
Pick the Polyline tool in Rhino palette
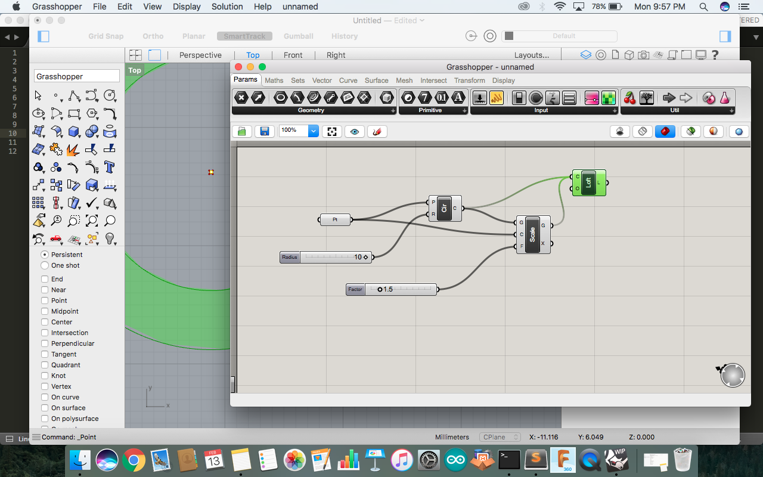(x=74, y=95)
